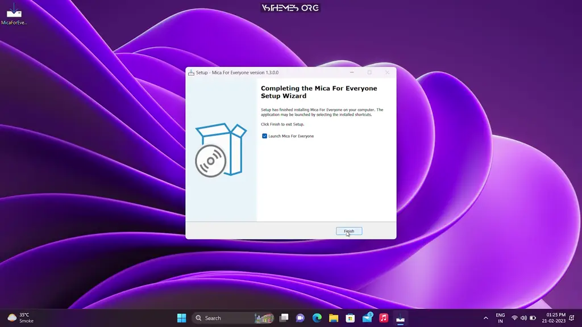The image size is (582, 327).
Task: Launch the Music app from the taskbar
Action: (383, 318)
